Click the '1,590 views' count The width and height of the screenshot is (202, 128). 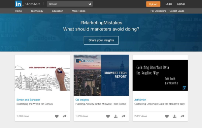[23, 116]
